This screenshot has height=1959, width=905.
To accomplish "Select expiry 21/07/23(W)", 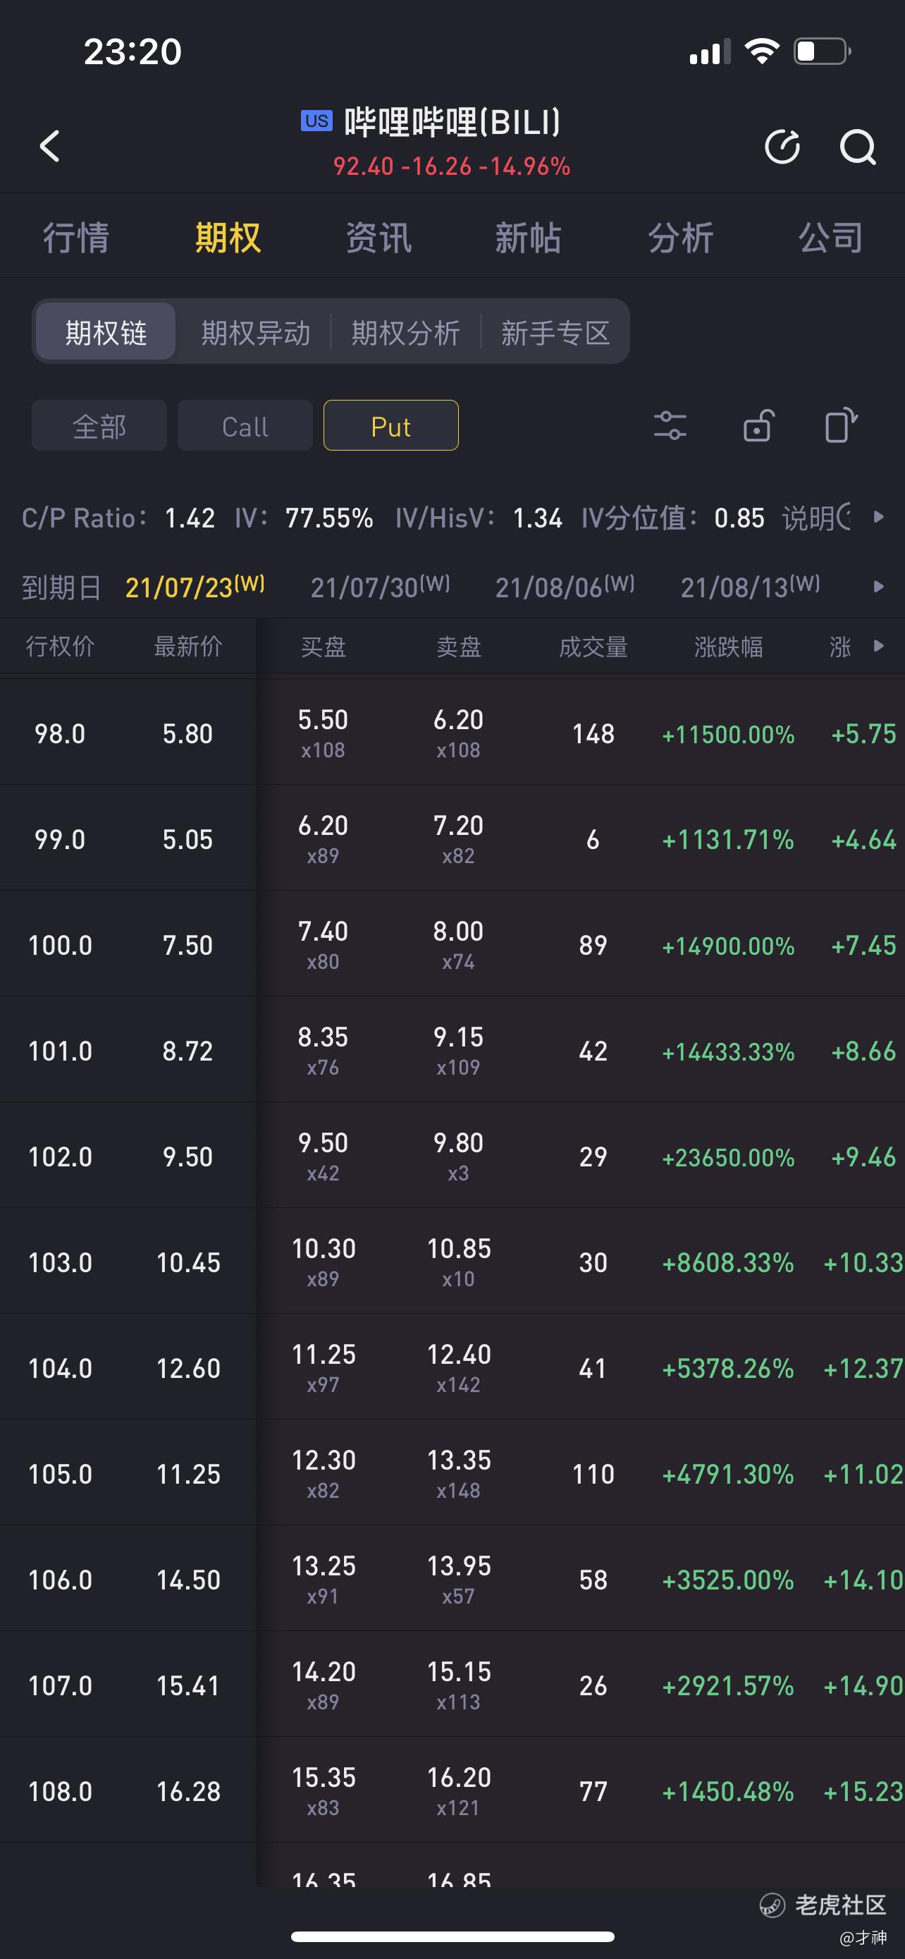I will point(195,586).
